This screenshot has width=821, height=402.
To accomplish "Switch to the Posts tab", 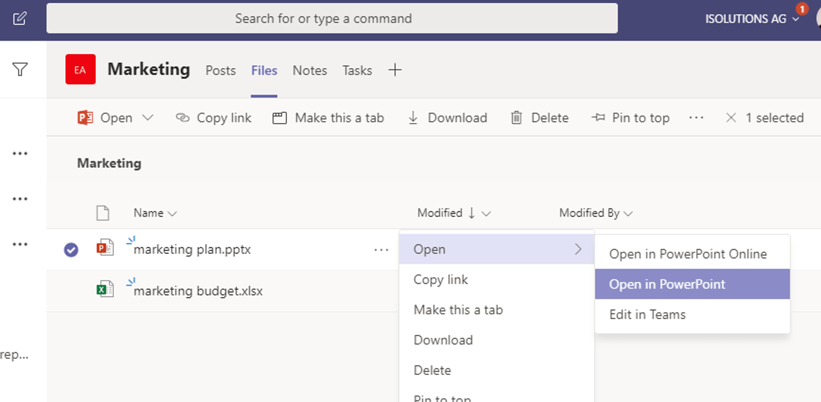I will [220, 70].
